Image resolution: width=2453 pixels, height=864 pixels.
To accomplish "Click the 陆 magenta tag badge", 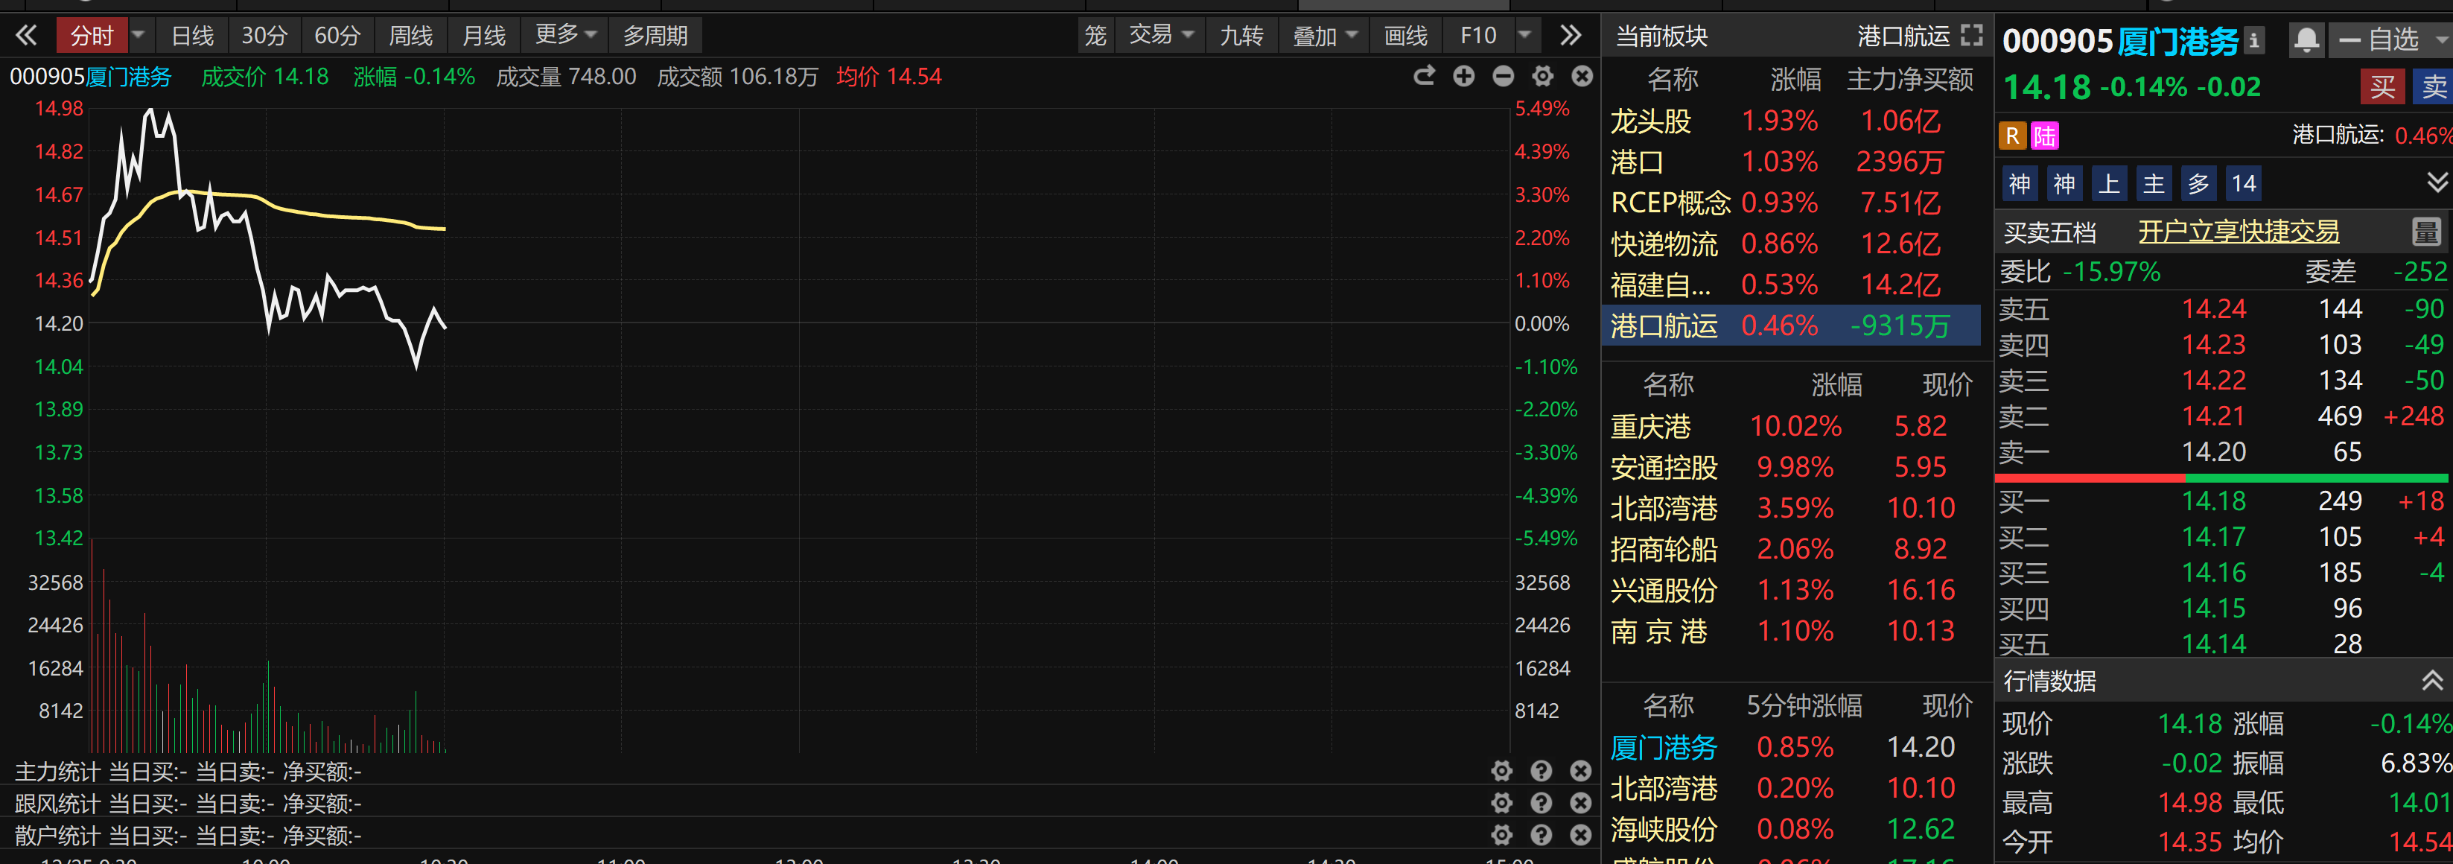I will (2043, 136).
